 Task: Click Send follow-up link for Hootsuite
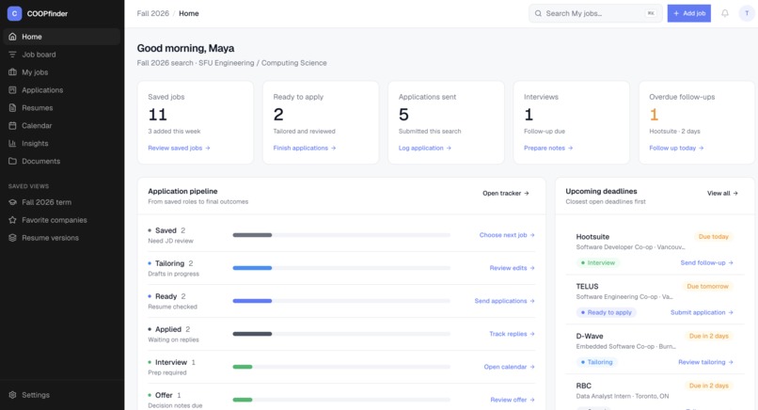[x=707, y=263]
